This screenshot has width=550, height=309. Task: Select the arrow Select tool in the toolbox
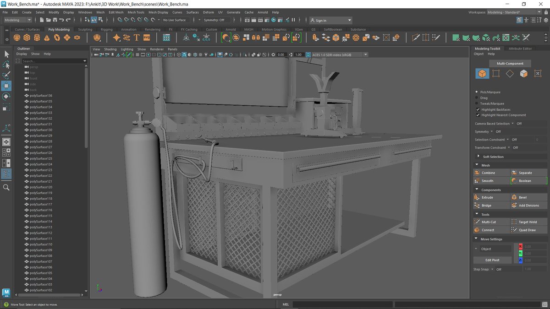coord(6,54)
